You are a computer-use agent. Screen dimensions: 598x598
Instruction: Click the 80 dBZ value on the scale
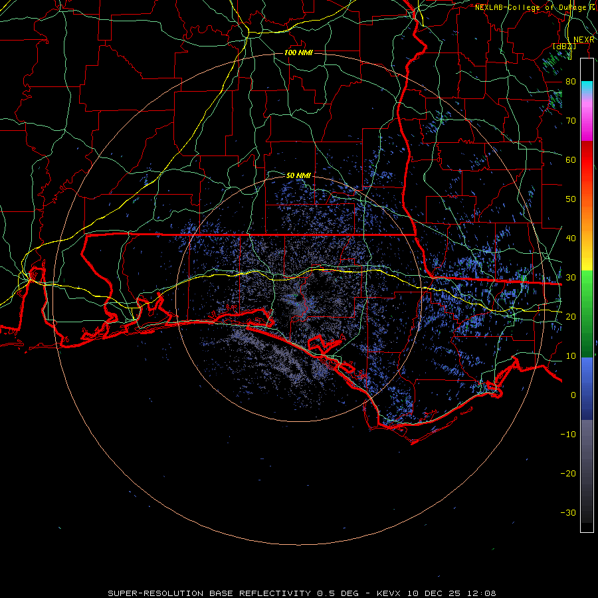coord(571,81)
